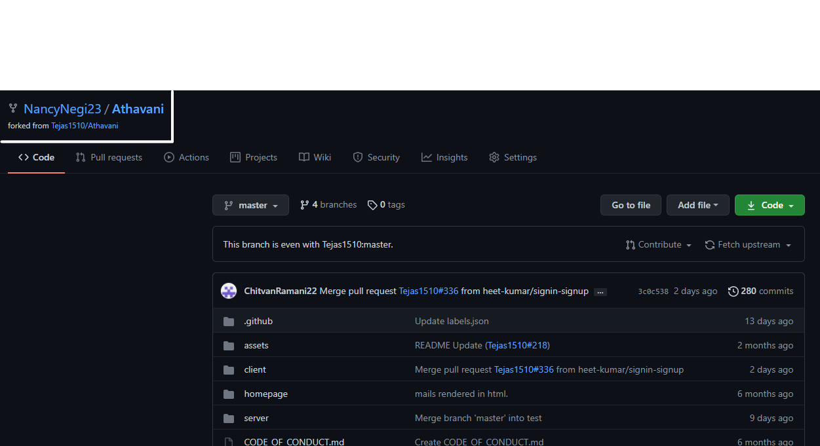Screen dimensions: 820x446
Task: Open the Pull requests tab
Action: (x=109, y=157)
